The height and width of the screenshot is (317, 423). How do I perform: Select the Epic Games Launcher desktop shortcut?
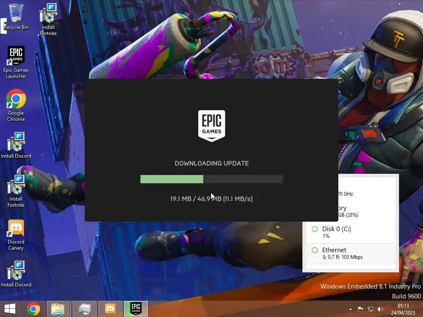click(x=16, y=63)
